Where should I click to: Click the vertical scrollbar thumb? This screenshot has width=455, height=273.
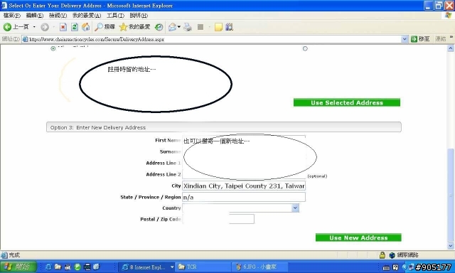[x=450, y=195]
